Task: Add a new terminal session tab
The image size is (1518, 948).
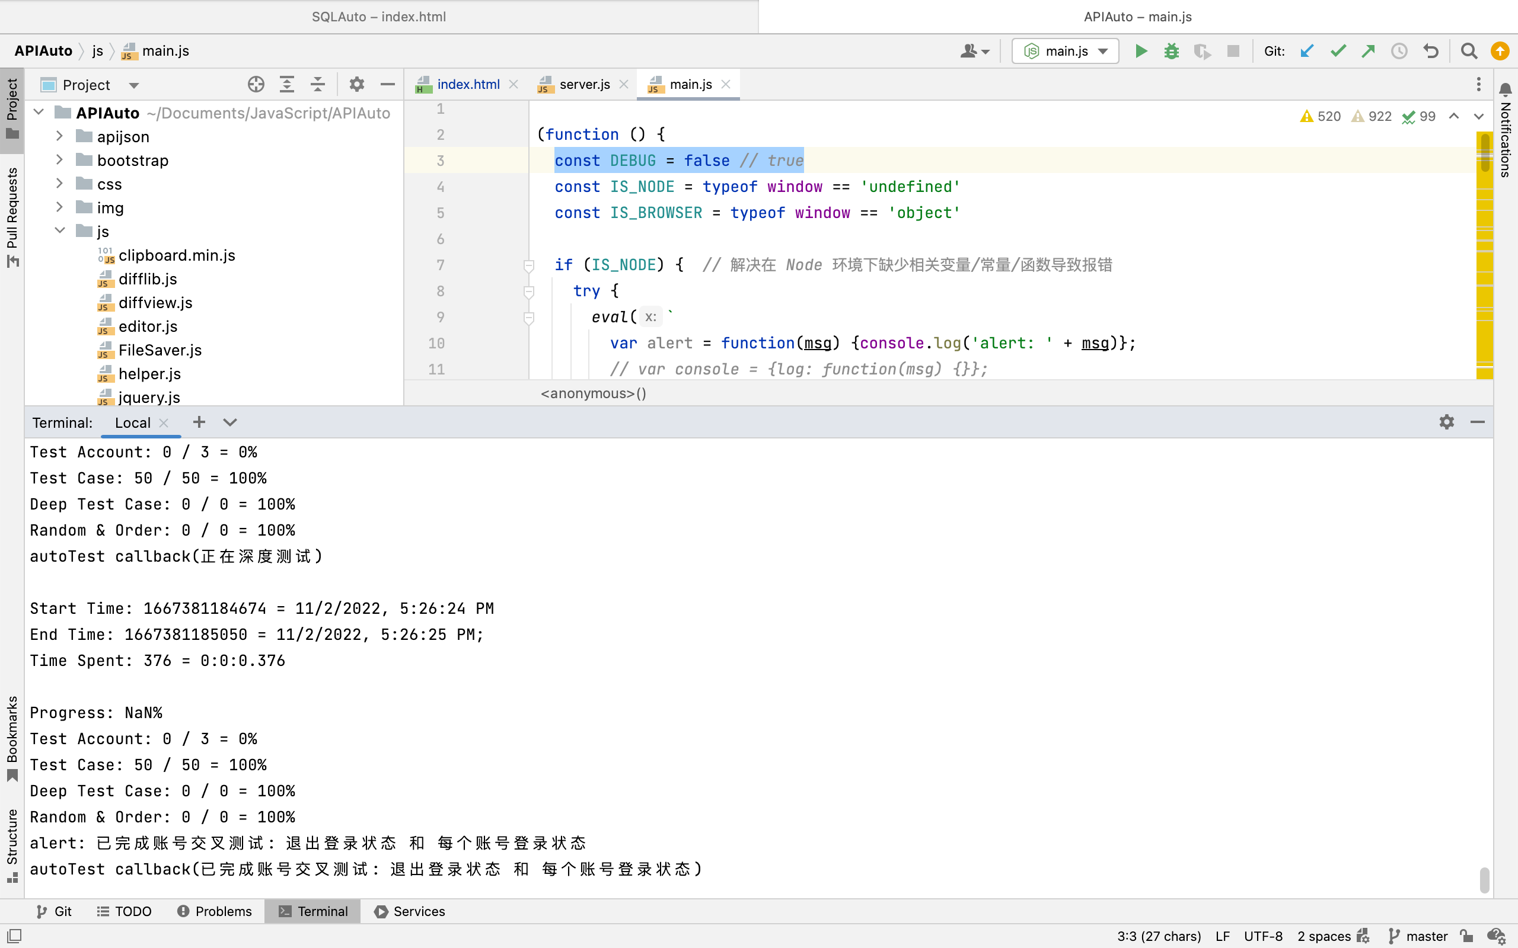Action: [199, 422]
